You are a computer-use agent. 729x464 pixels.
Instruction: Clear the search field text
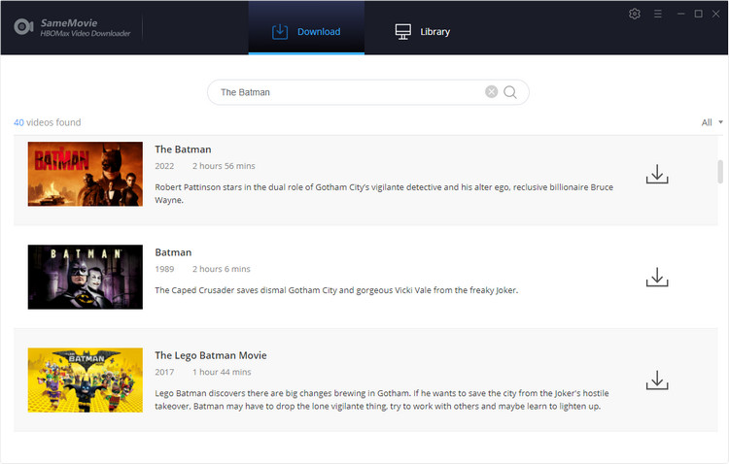[x=492, y=92]
